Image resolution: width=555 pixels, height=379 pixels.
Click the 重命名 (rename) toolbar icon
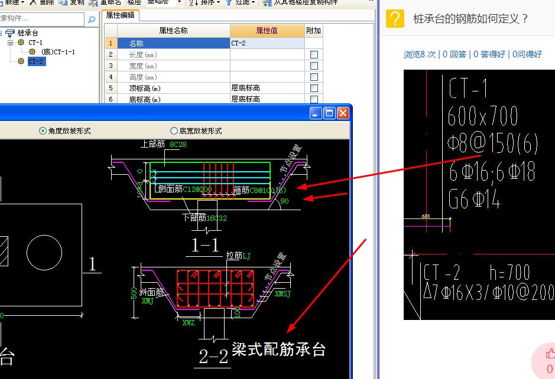tap(93, 2)
